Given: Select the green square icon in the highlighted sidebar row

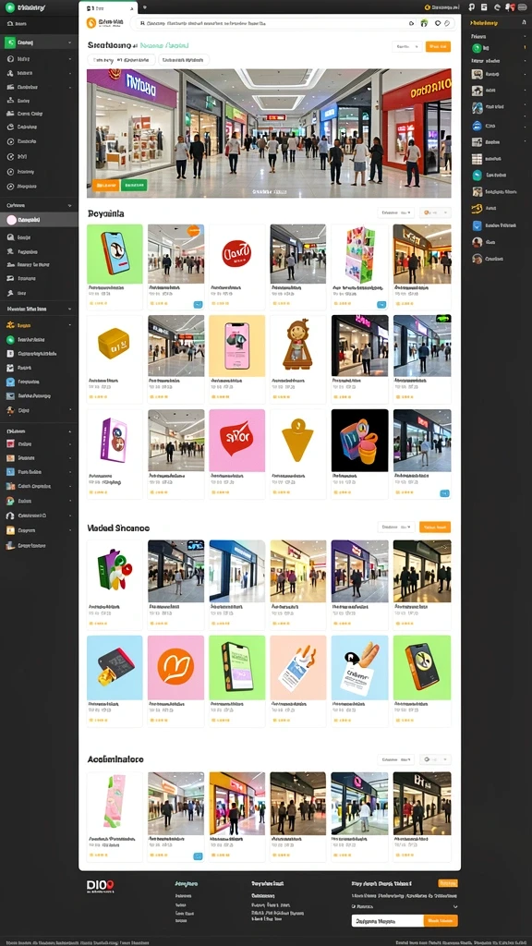Looking at the screenshot, I should point(10,42).
